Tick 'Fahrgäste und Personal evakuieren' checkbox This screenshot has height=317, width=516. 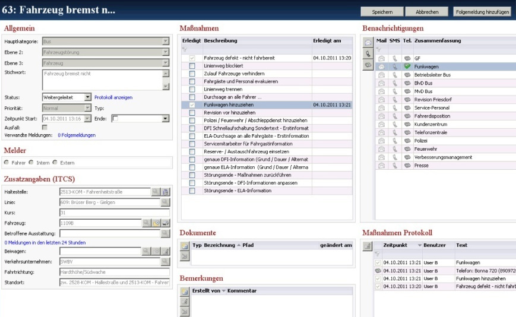coord(192,81)
